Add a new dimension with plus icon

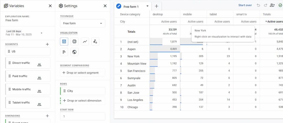tap(47, 116)
